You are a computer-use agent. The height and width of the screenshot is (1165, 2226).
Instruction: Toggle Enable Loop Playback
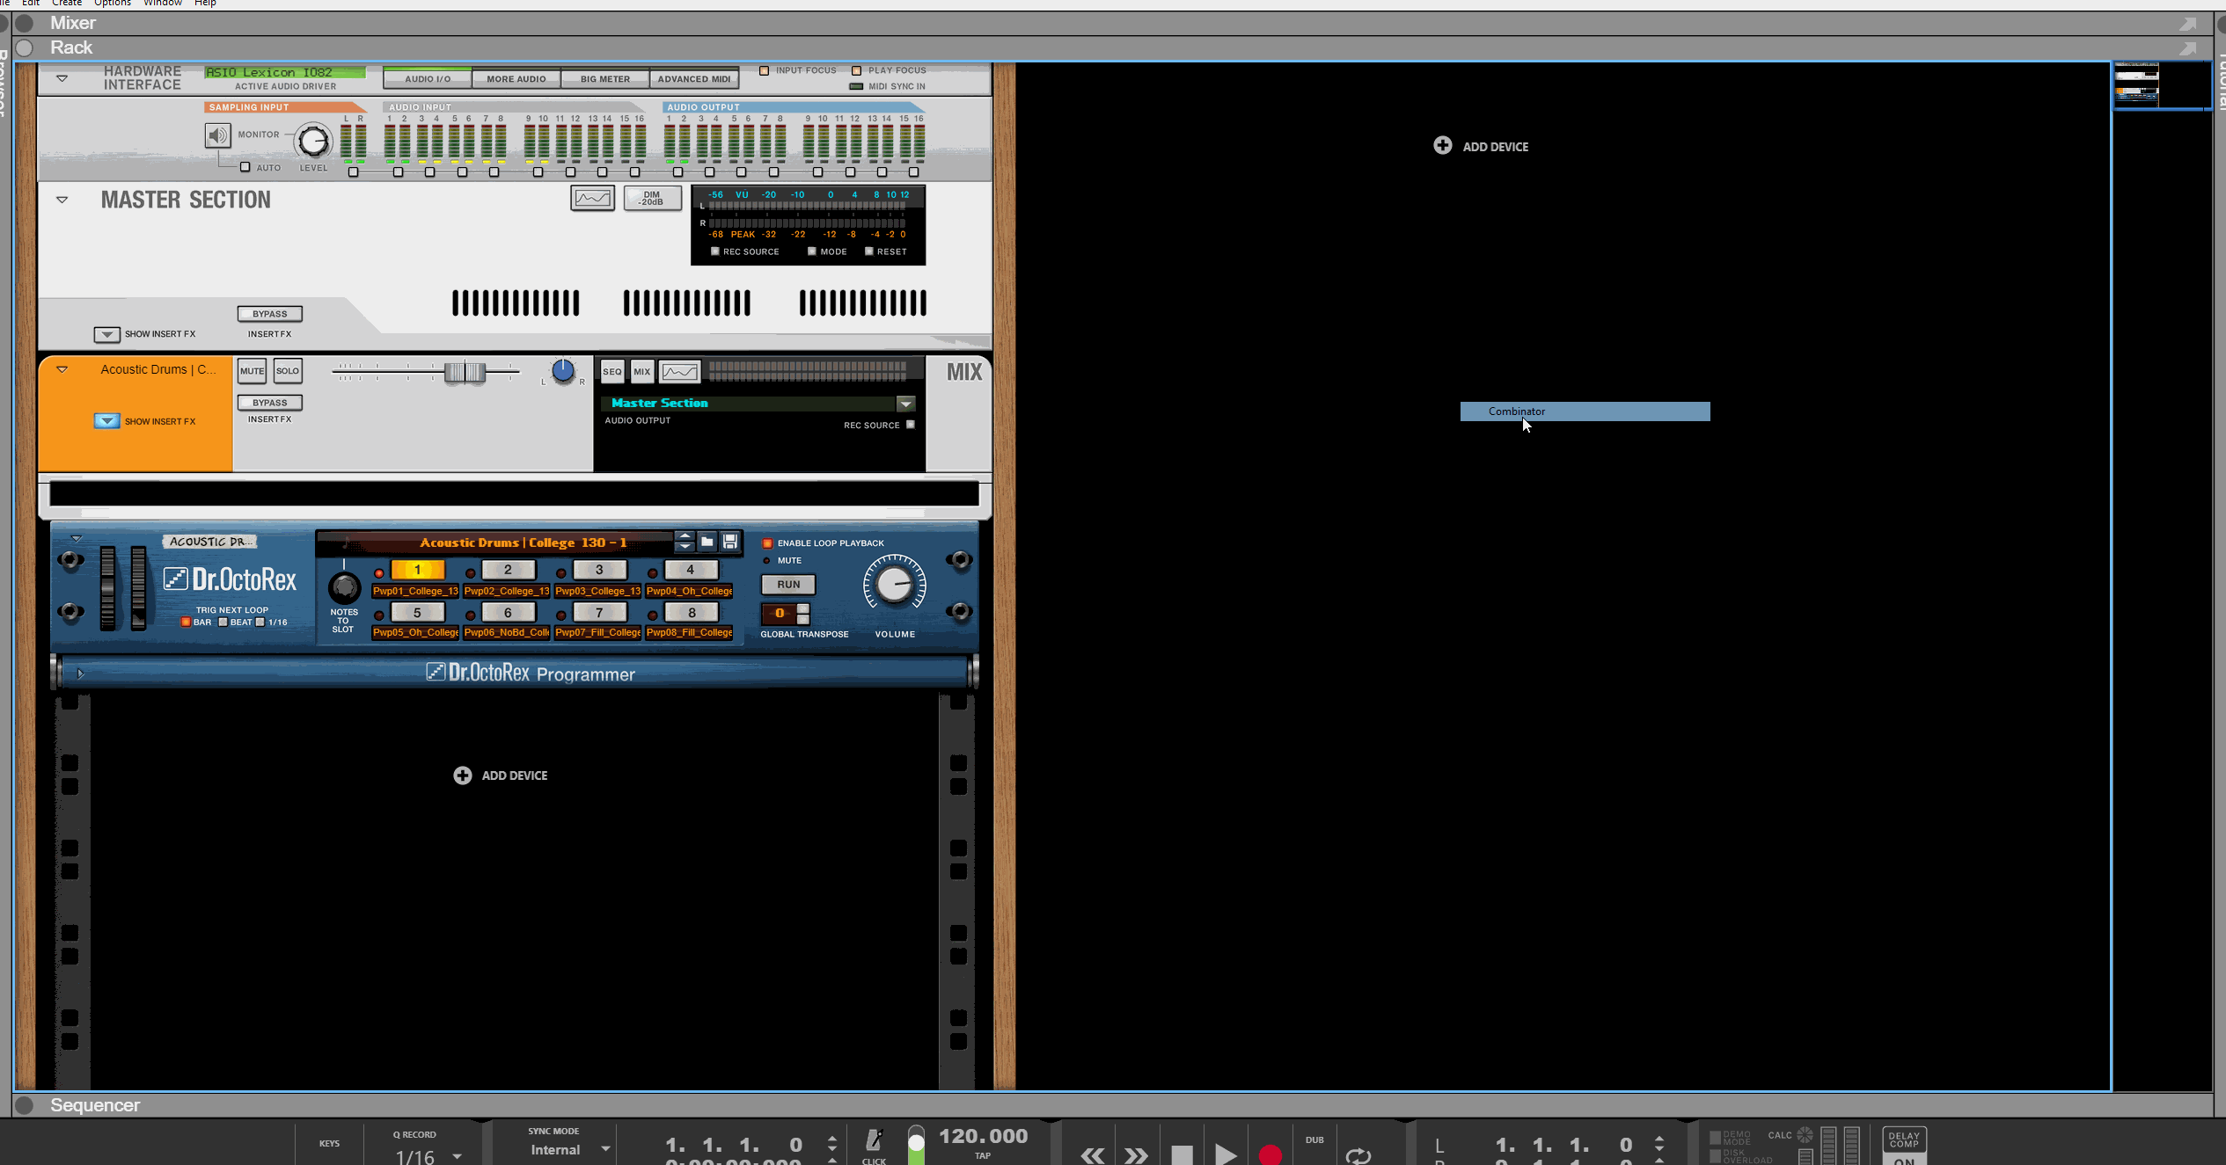pos(767,543)
